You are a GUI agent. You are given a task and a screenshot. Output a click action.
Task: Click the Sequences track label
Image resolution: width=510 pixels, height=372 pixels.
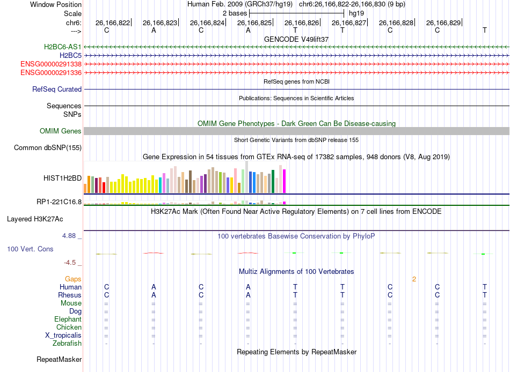click(64, 106)
